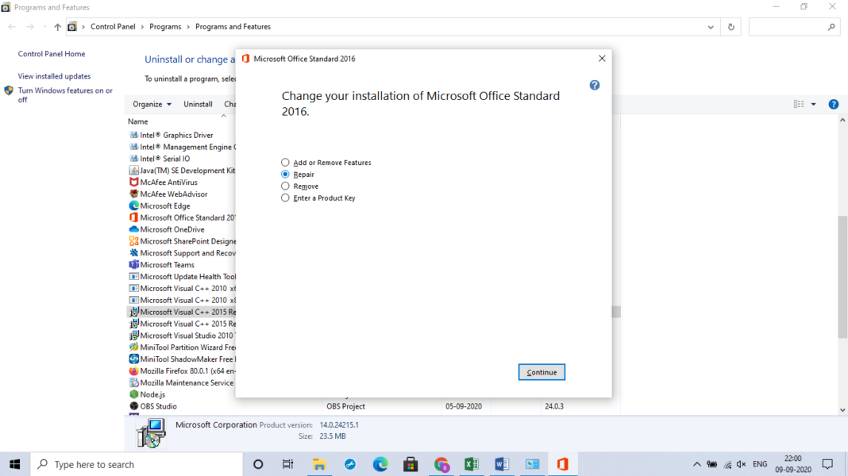The image size is (848, 476).
Task: Choose the Remove option
Action: click(x=285, y=186)
